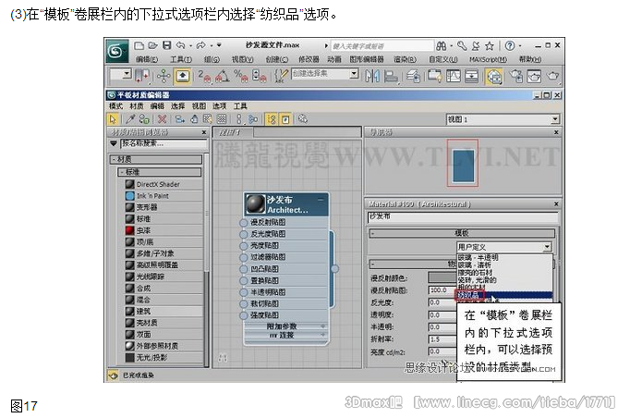
Task: Click the 沙发布 node preview sphere
Action: (256, 204)
